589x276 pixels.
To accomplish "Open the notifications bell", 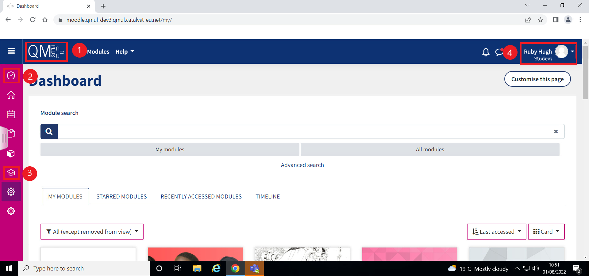I will 486,52.
